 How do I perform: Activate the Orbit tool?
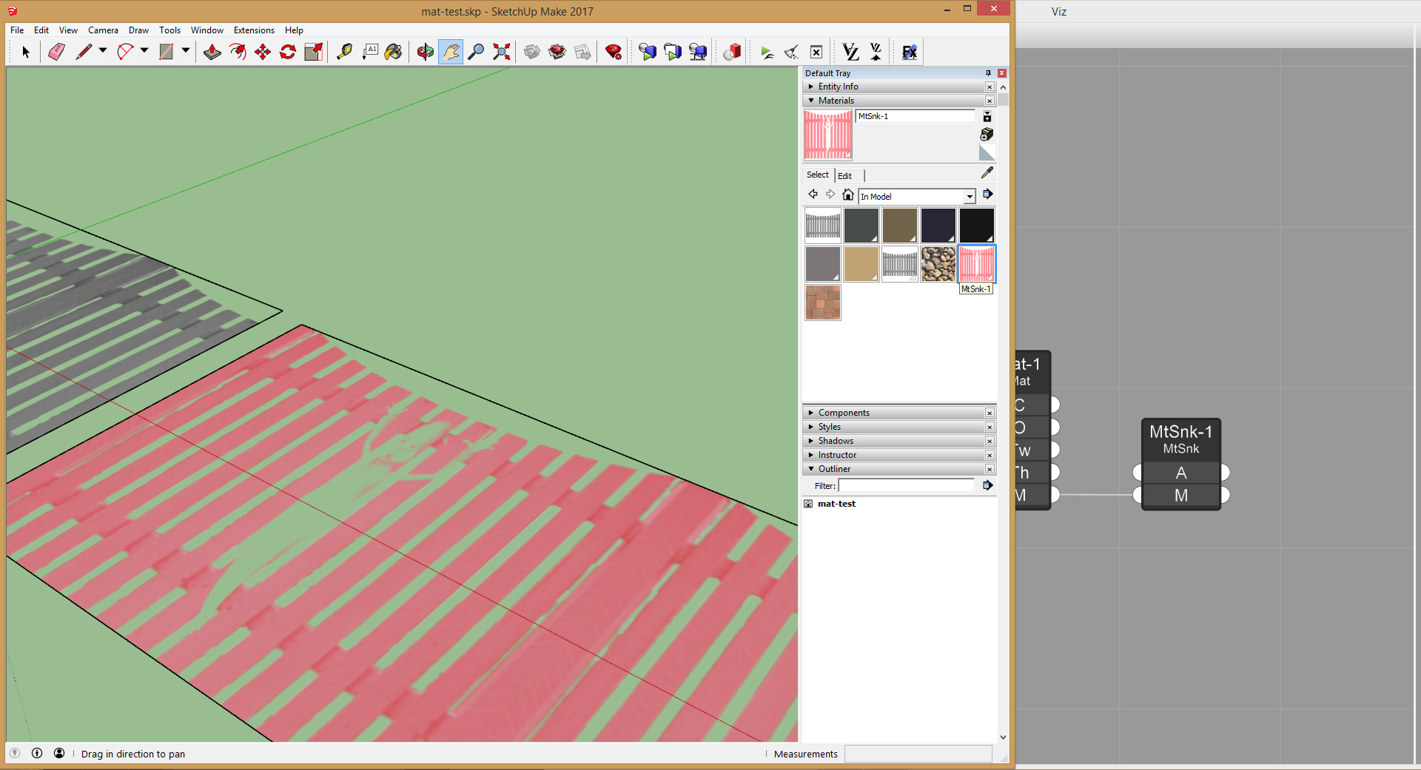click(x=425, y=52)
